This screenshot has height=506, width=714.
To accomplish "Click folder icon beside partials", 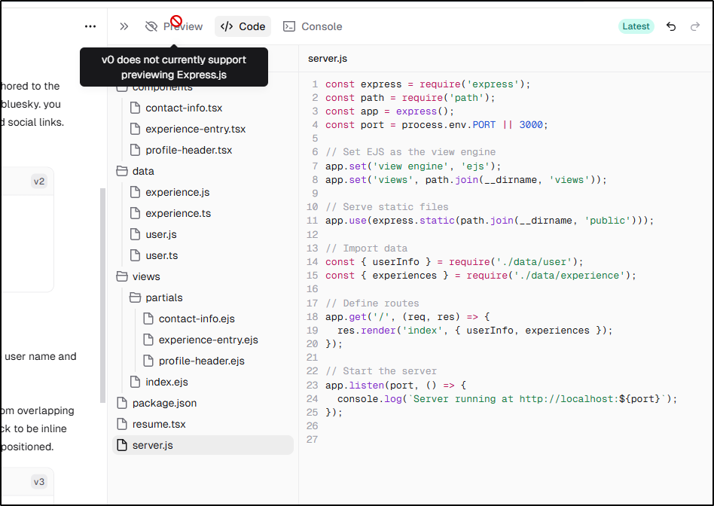I will point(135,297).
